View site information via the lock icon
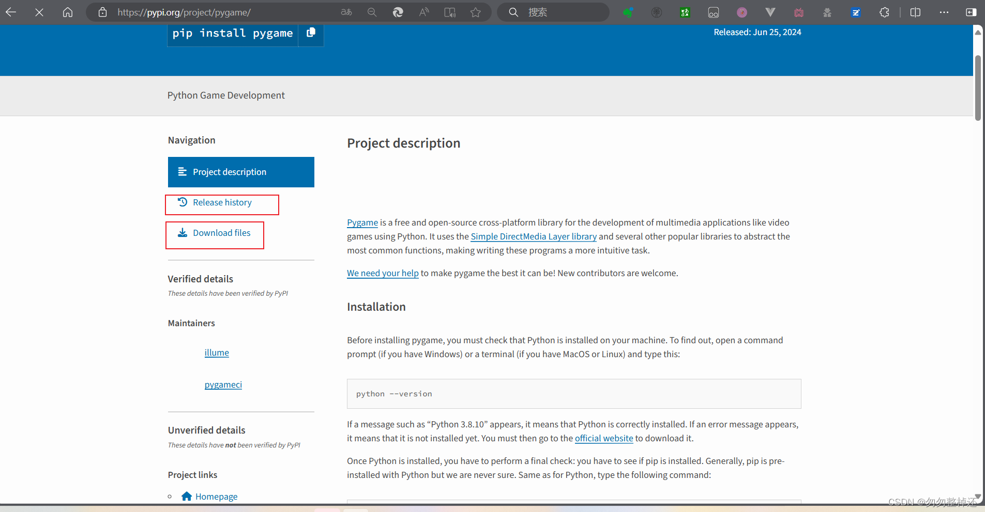The height and width of the screenshot is (512, 985). tap(102, 12)
